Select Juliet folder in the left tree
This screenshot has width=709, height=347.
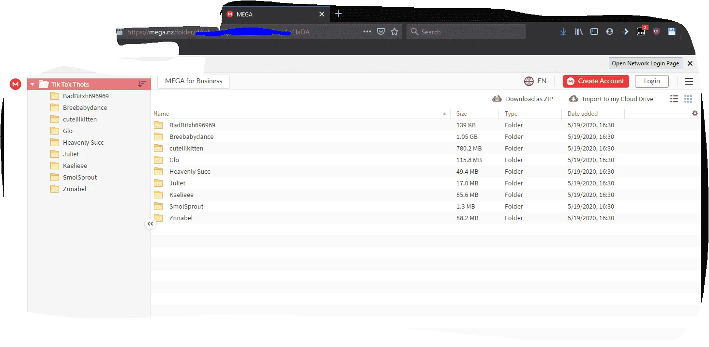71,154
